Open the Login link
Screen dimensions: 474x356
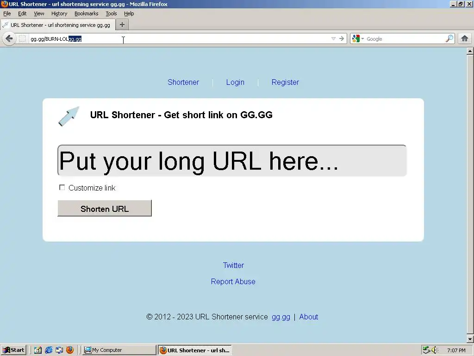tap(235, 82)
